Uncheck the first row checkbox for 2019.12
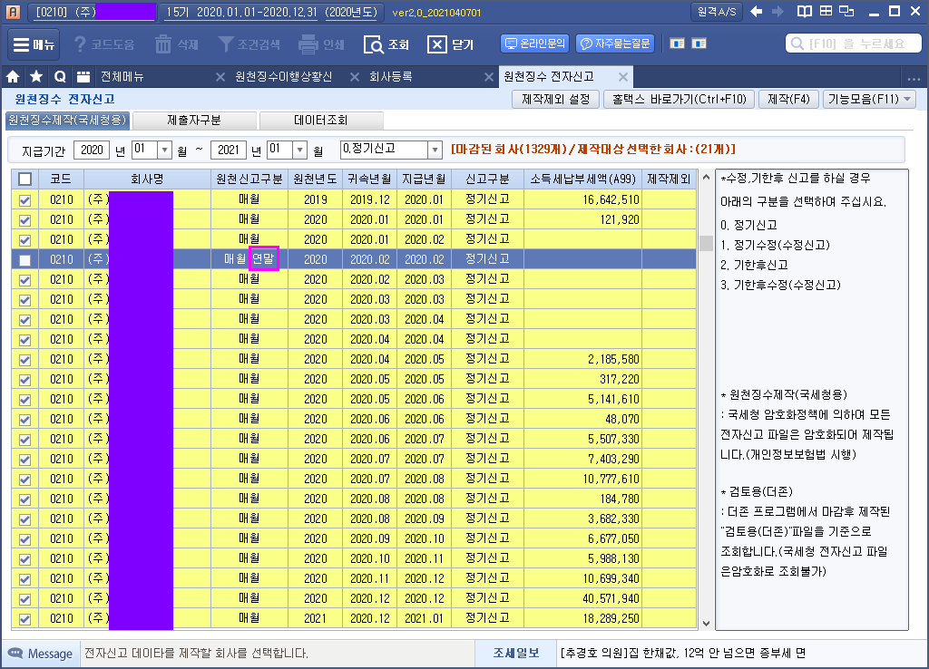Image resolution: width=929 pixels, height=669 pixels. tap(24, 199)
